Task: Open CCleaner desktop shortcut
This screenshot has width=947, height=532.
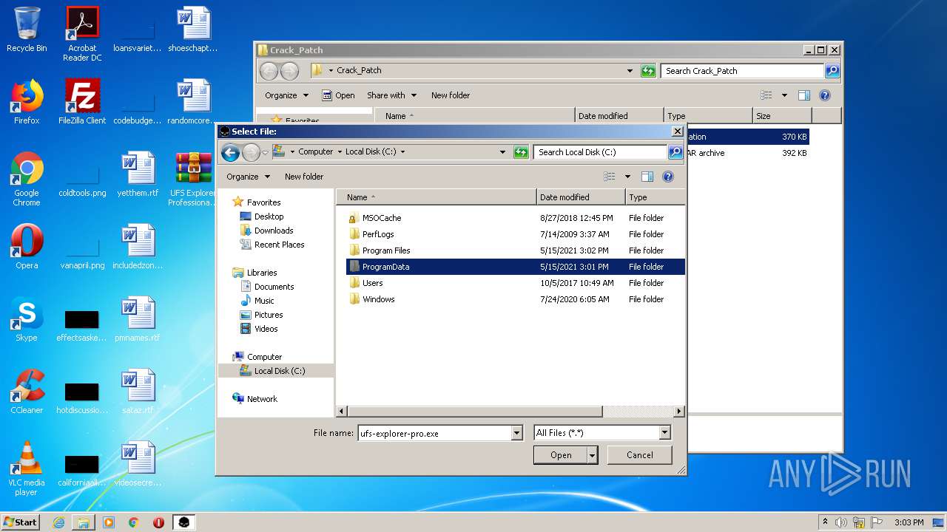Action: point(27,392)
